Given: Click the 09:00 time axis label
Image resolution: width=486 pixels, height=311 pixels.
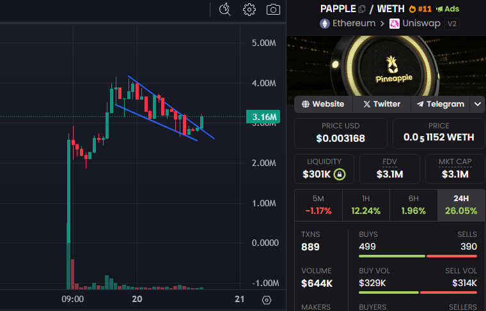Looking at the screenshot, I should pyautogui.click(x=72, y=299).
